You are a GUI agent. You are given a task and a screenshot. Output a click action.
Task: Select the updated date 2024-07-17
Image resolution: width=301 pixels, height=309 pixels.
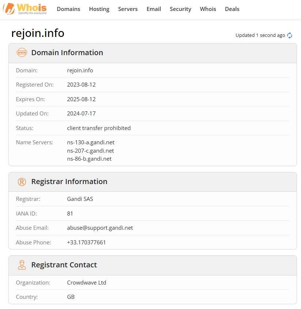point(81,114)
